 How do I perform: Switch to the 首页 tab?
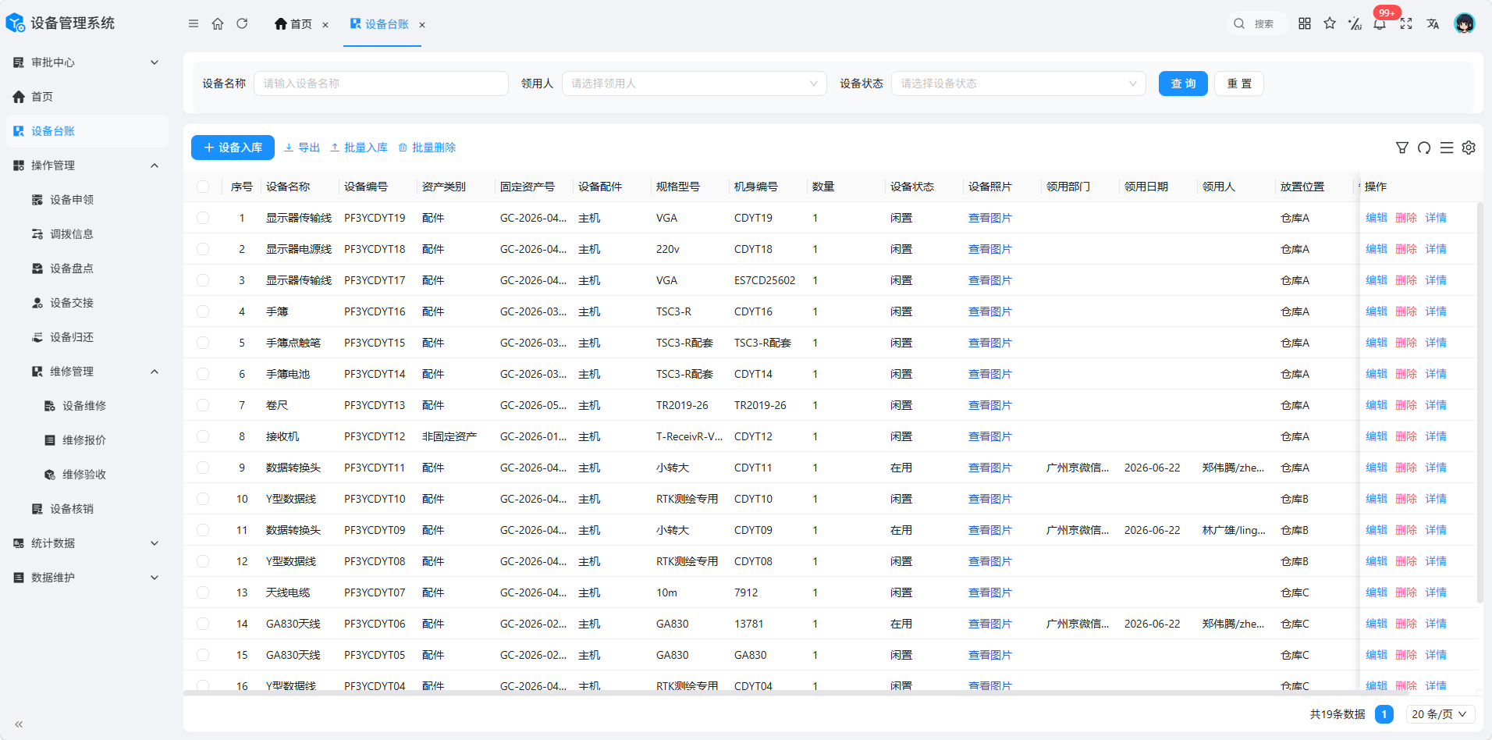point(293,24)
